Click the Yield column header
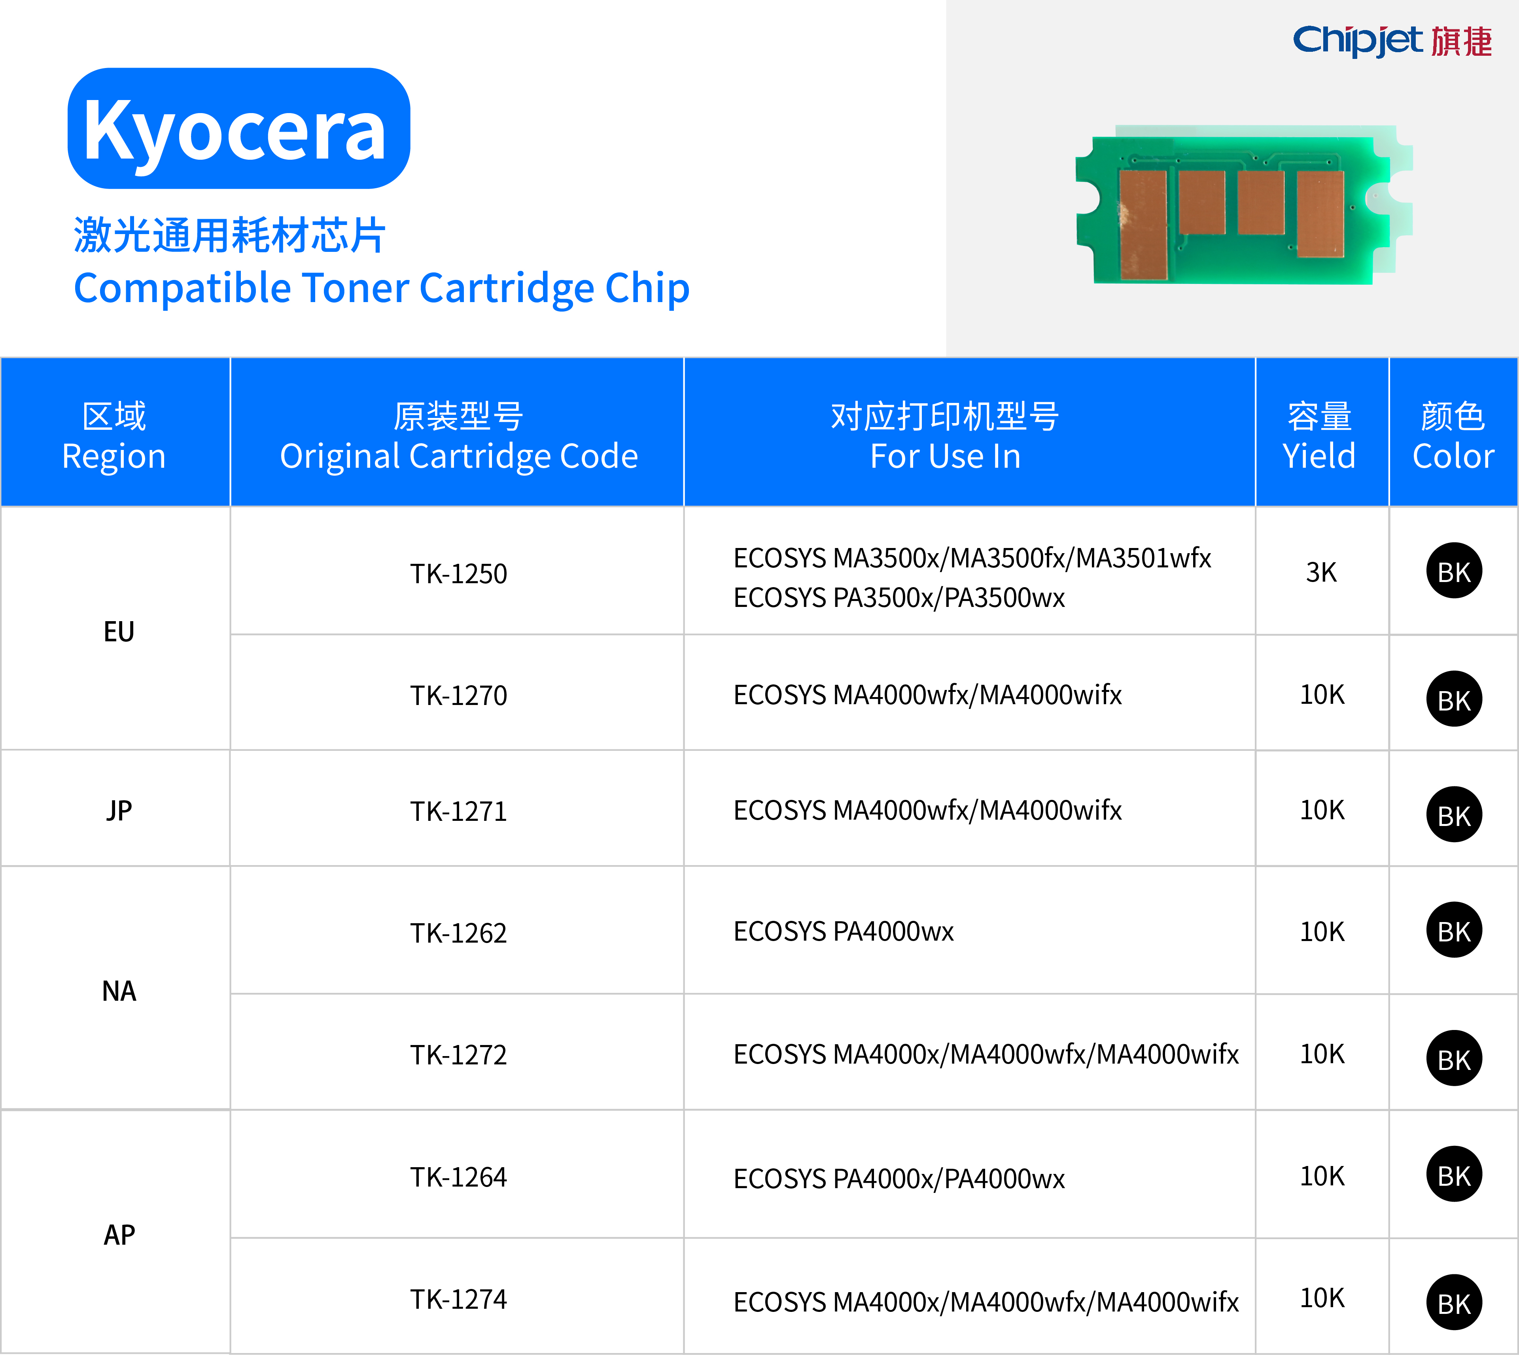 click(1319, 436)
